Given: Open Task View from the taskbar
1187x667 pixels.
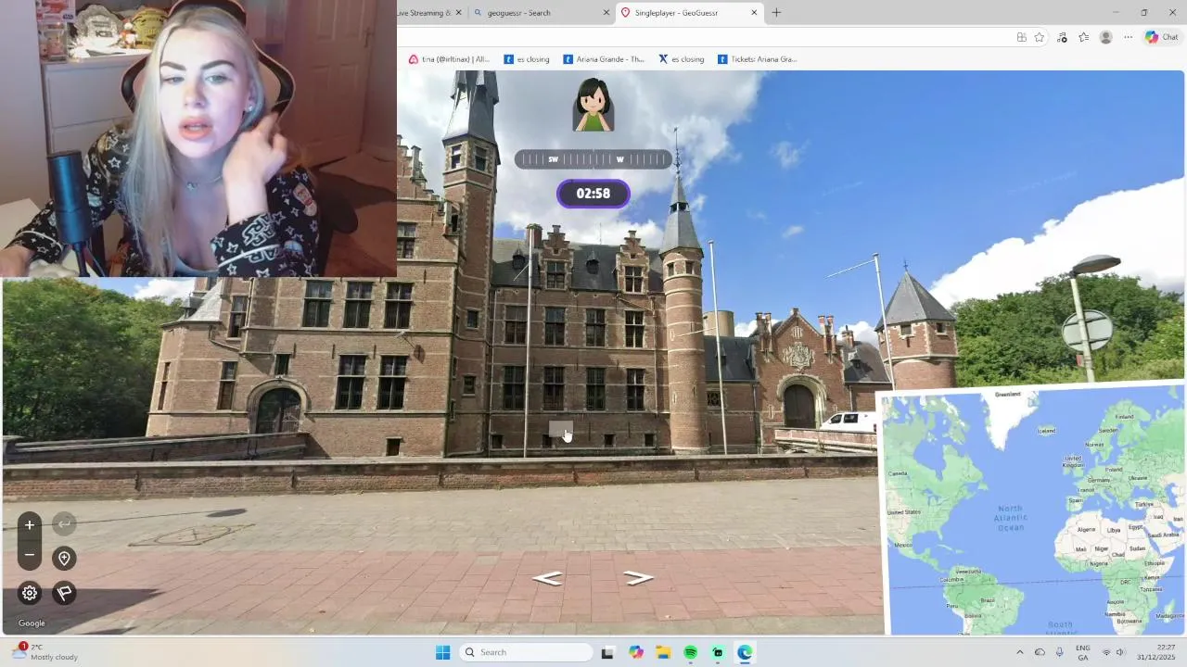Looking at the screenshot, I should 607,652.
